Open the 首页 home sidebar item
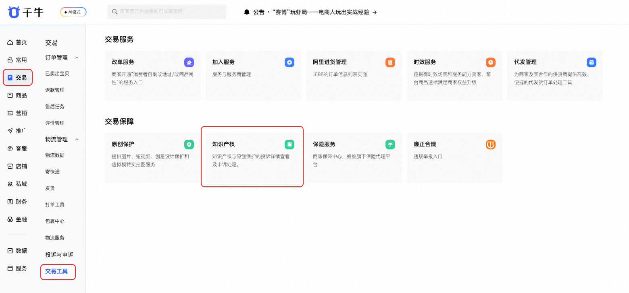Image resolution: width=629 pixels, height=293 pixels. [x=17, y=42]
